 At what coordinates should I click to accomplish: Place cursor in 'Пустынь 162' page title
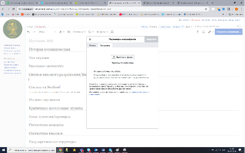[41, 41]
